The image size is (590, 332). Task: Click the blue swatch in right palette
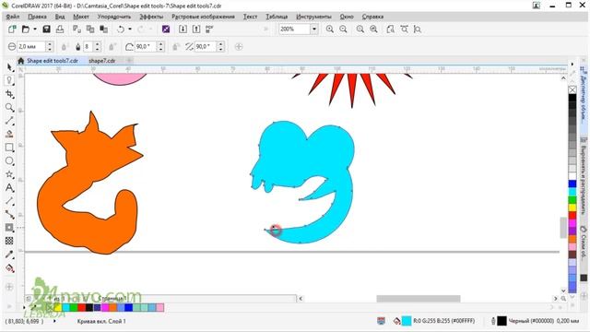(x=572, y=184)
